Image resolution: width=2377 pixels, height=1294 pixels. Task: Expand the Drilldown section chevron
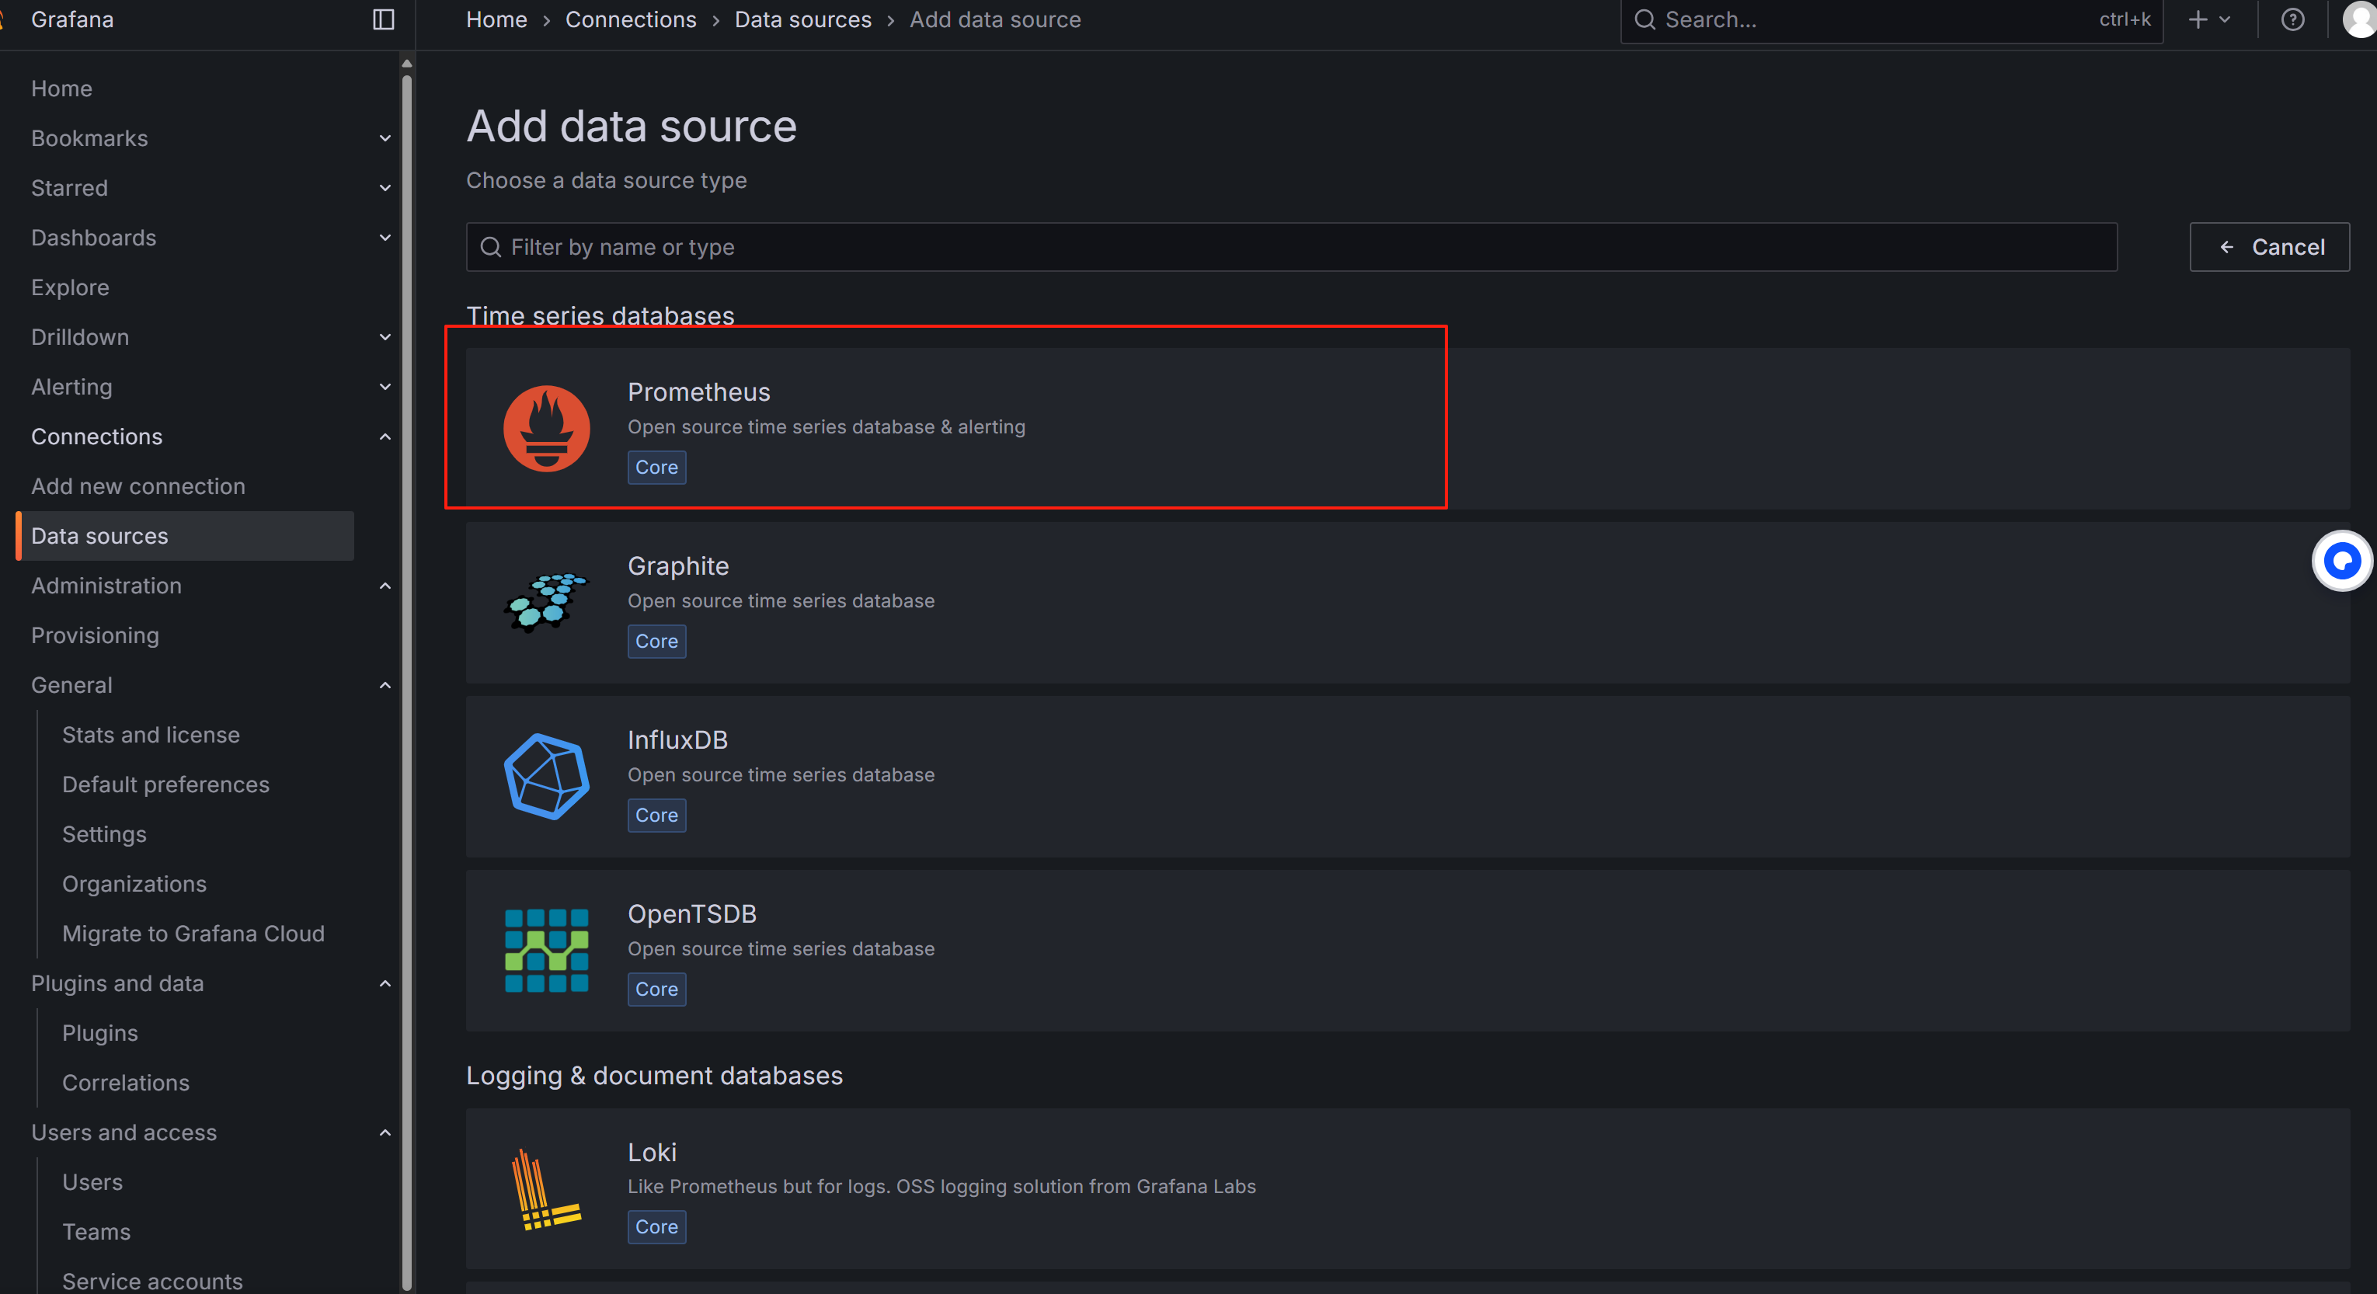385,337
